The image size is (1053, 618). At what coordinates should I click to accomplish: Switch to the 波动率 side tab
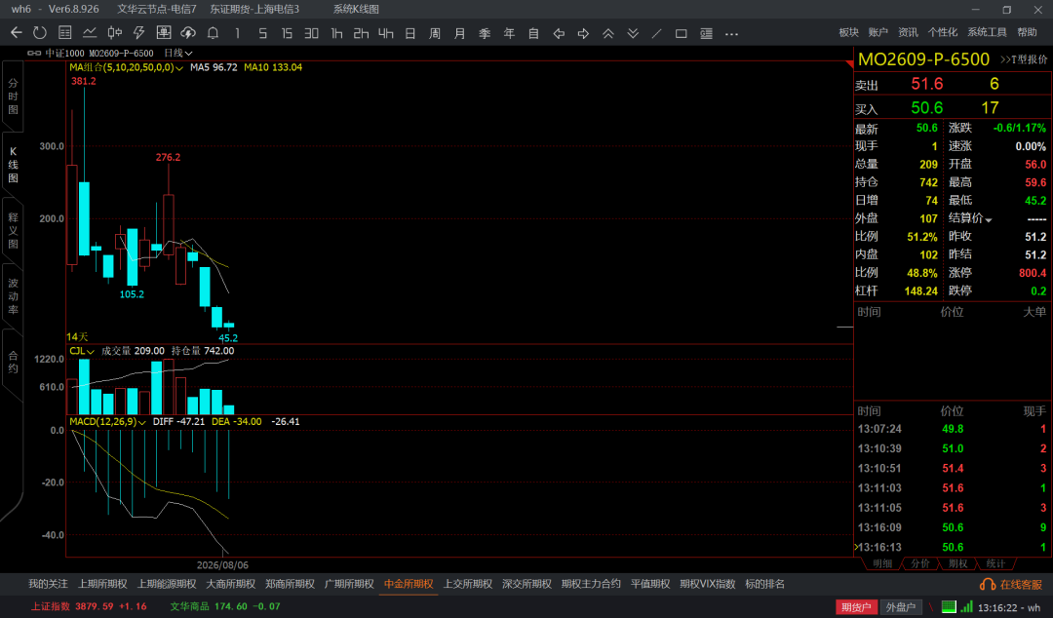pos(13,296)
